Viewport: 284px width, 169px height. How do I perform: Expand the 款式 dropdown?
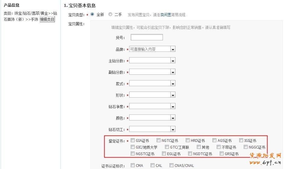tap(173, 83)
